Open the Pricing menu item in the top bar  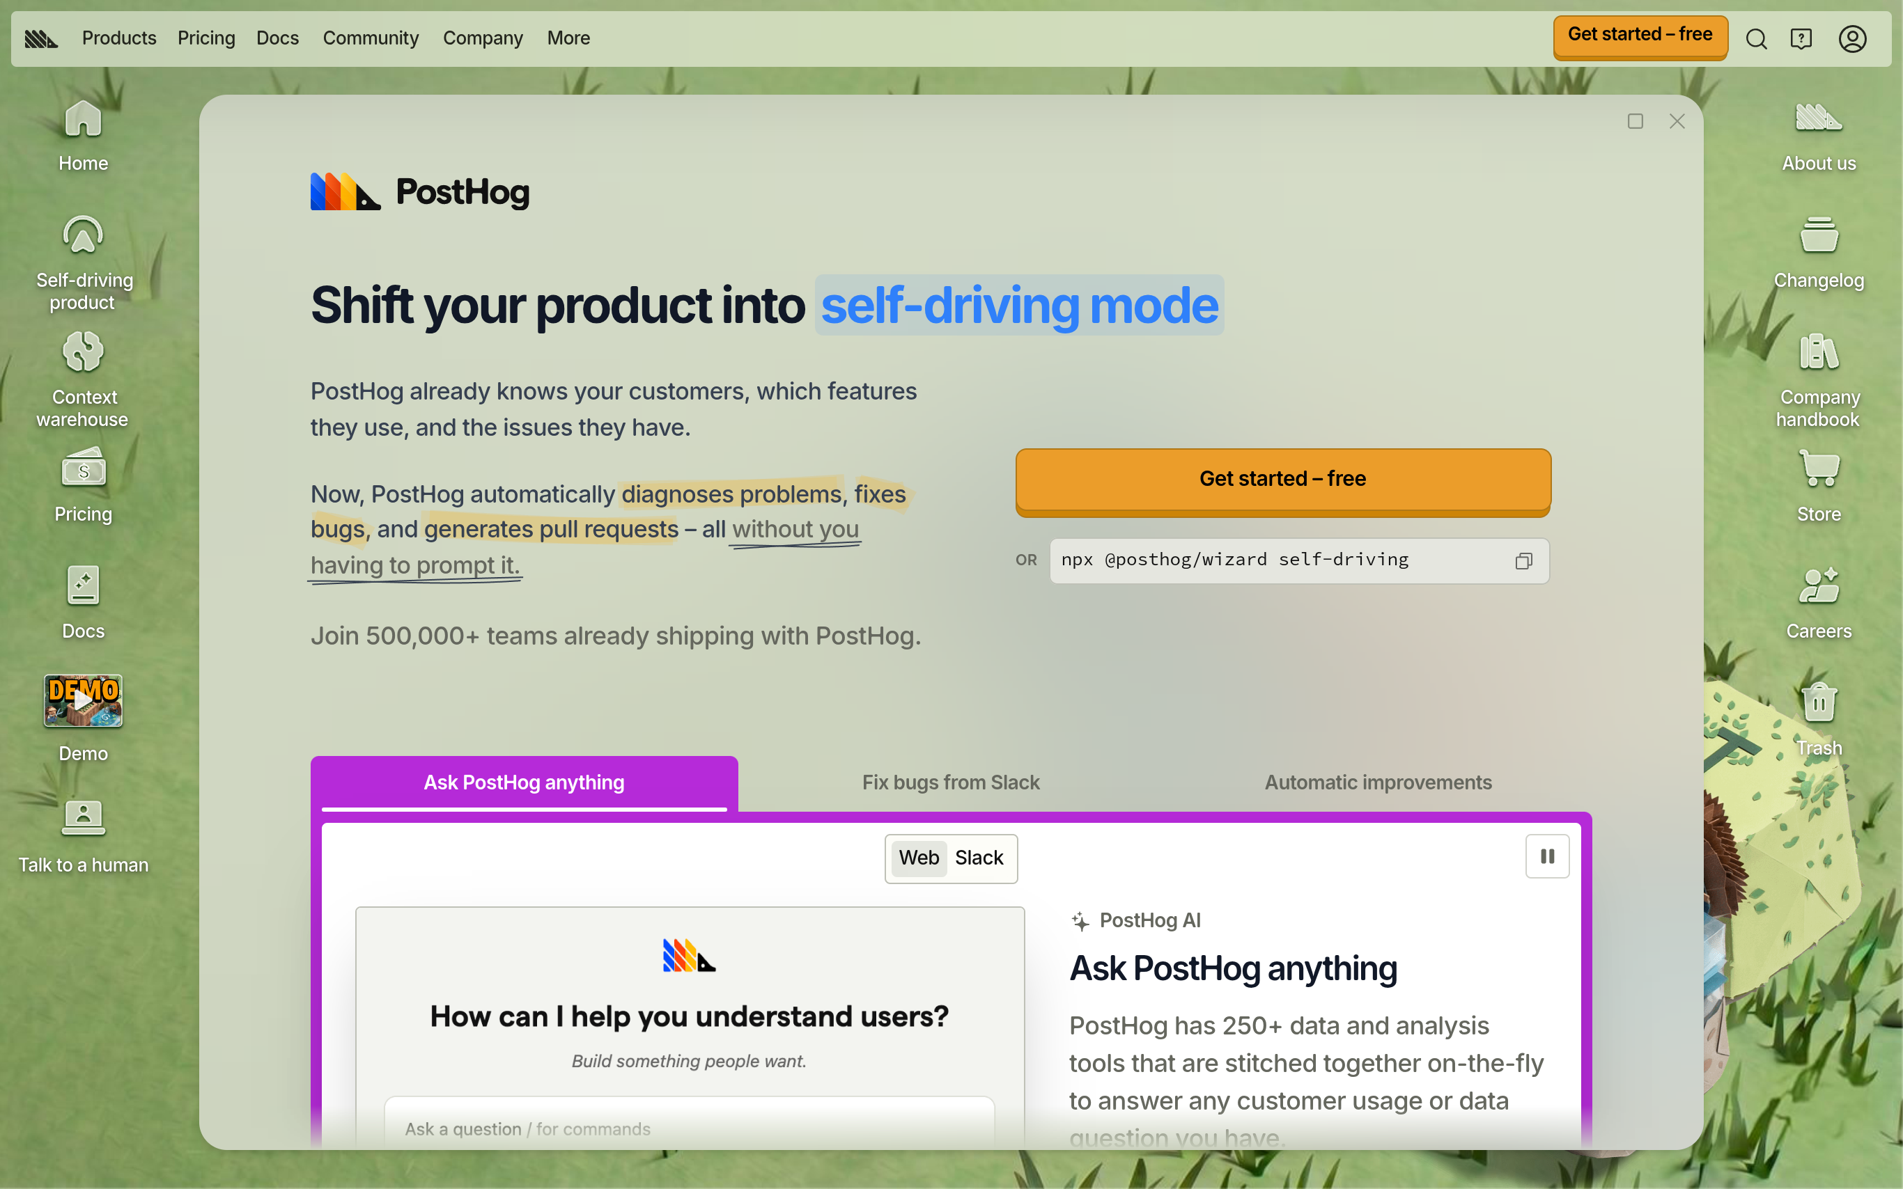[x=206, y=38]
